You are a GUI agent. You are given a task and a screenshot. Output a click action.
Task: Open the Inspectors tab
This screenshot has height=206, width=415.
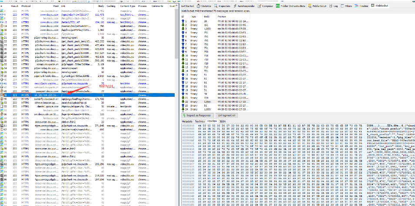coord(222,6)
